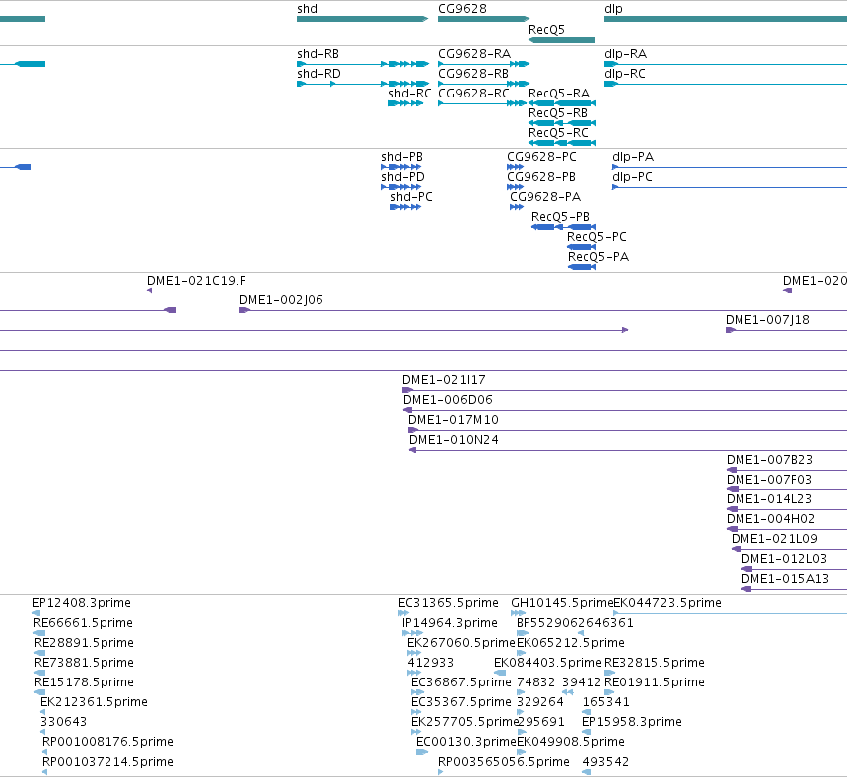Select the shd-RB transcript label
847x777 pixels.
318,54
